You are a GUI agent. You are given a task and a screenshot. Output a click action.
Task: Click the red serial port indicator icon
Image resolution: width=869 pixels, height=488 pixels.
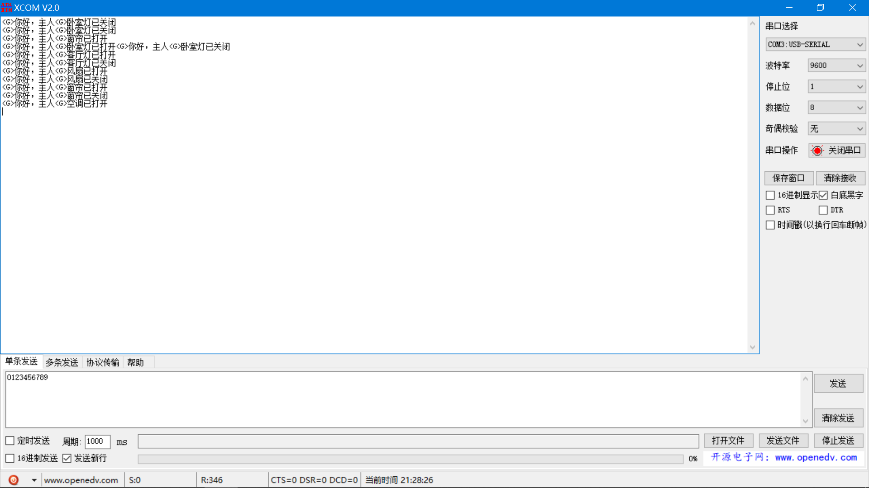click(817, 150)
